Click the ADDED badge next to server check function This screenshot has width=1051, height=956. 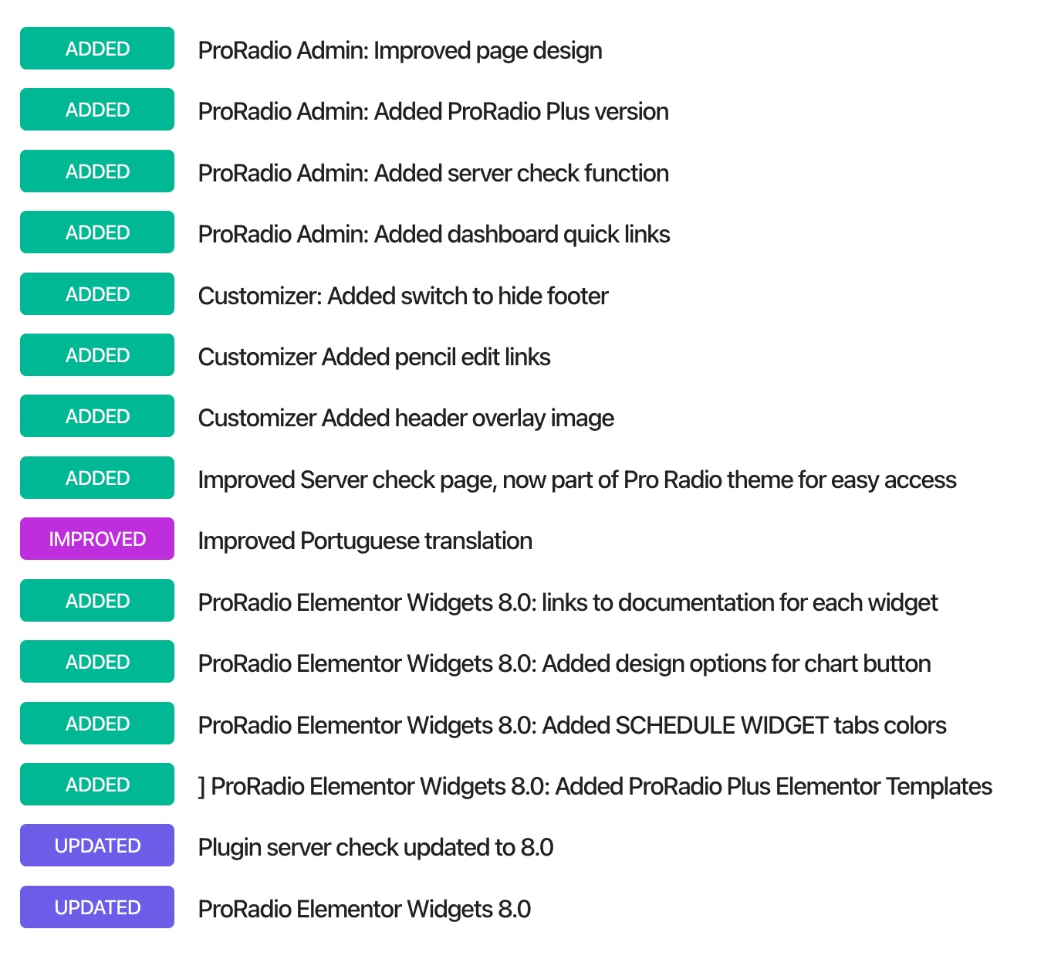pyautogui.click(x=97, y=171)
